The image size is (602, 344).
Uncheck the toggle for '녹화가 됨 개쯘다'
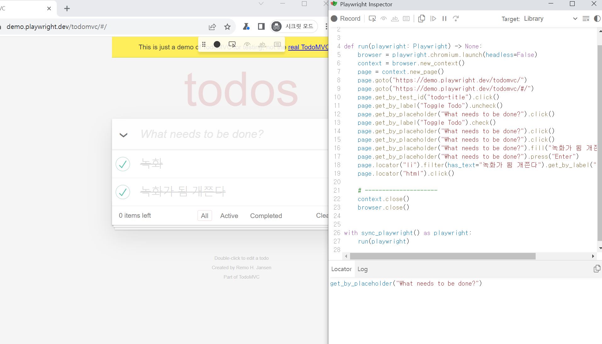pos(123,192)
